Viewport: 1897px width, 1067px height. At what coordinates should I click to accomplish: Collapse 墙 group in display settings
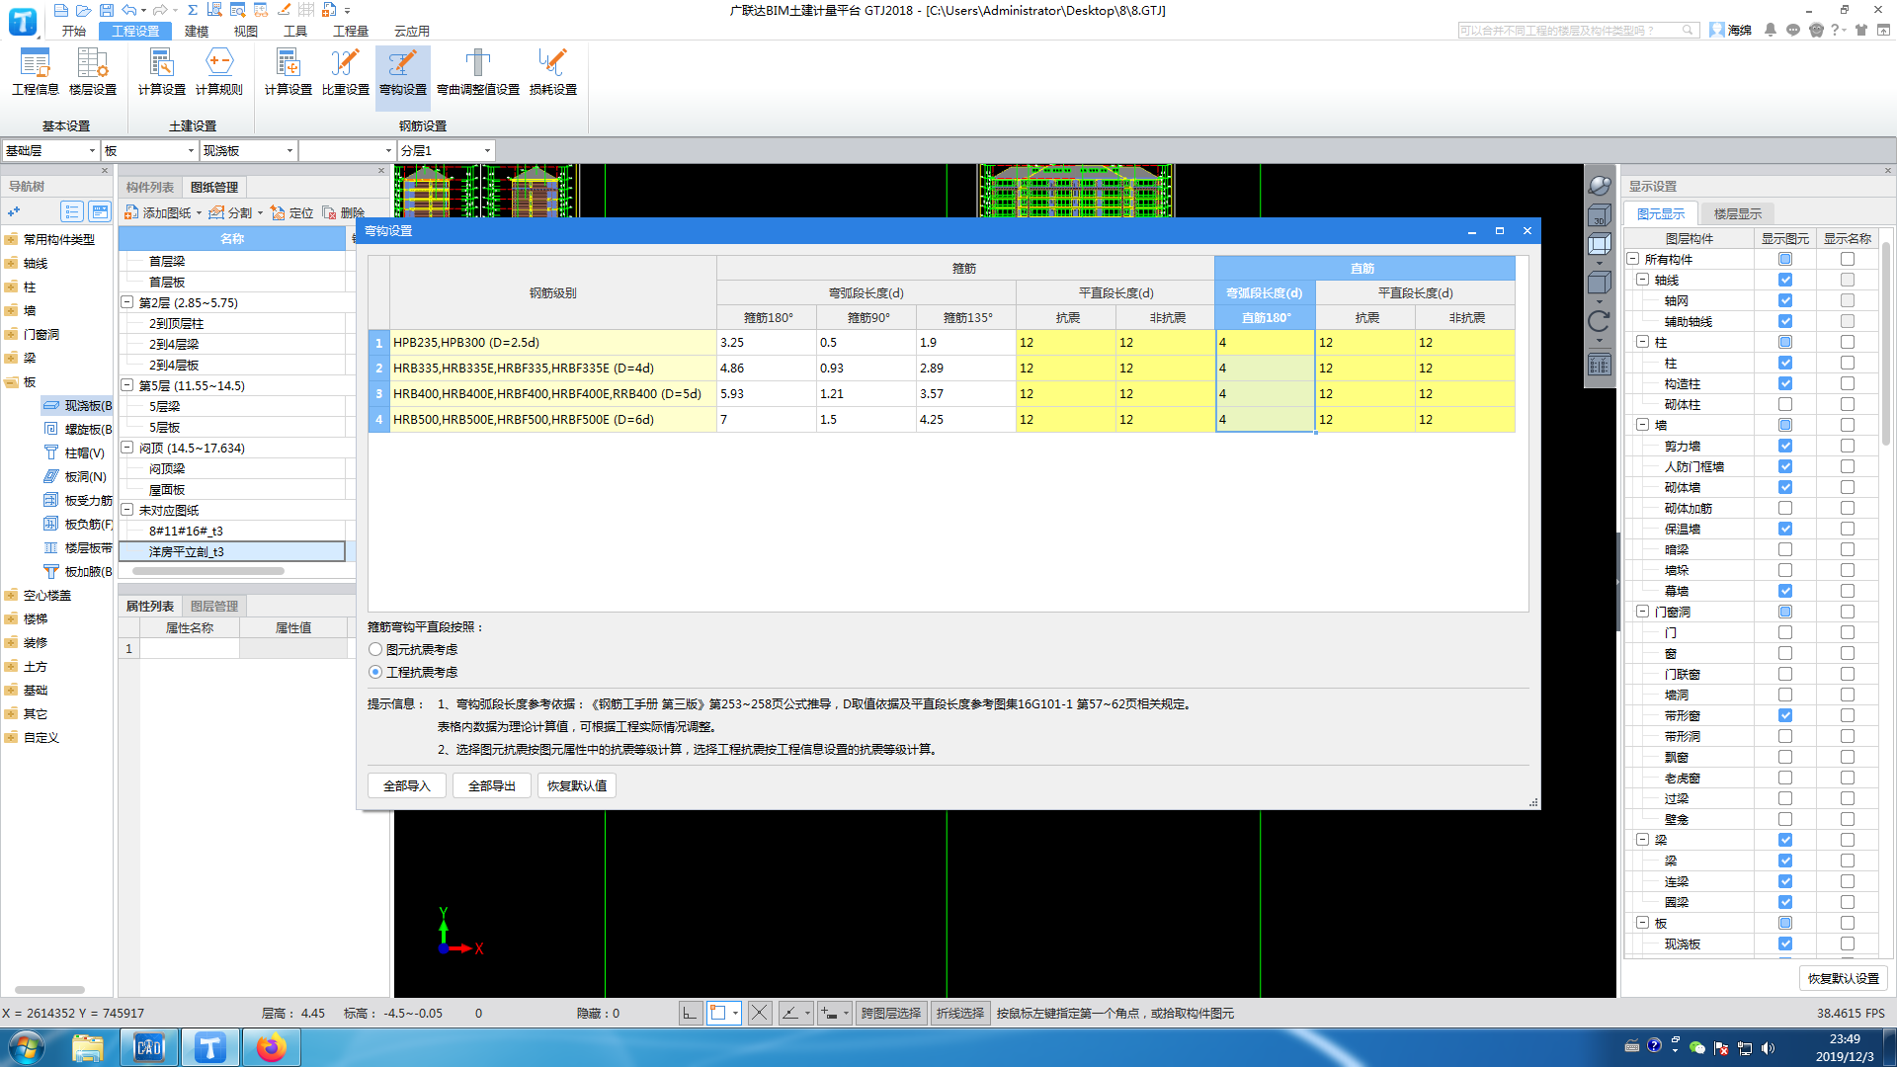click(1642, 425)
